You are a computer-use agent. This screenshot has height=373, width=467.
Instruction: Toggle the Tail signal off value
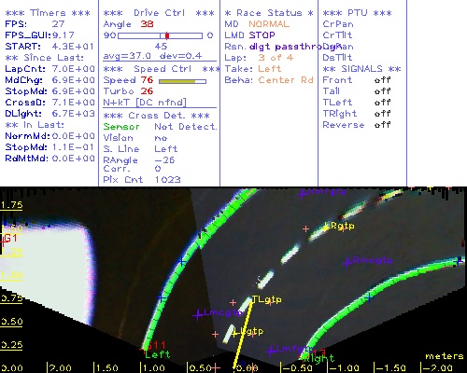coord(383,91)
